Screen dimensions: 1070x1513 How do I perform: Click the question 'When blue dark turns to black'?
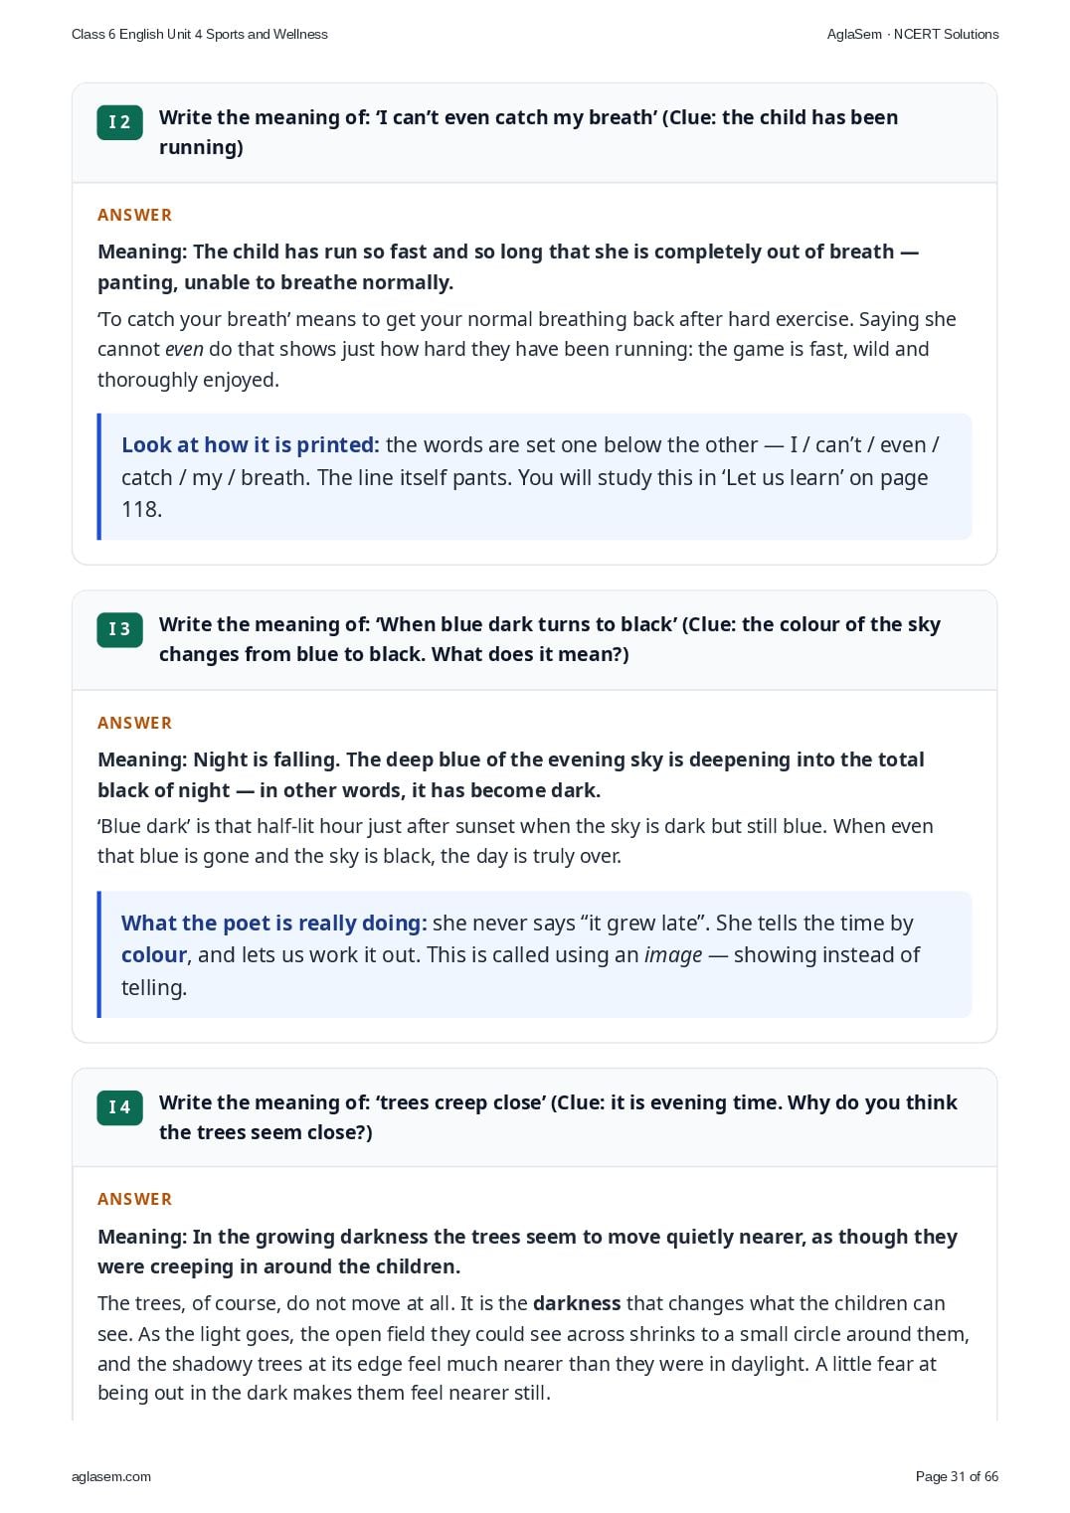(550, 639)
